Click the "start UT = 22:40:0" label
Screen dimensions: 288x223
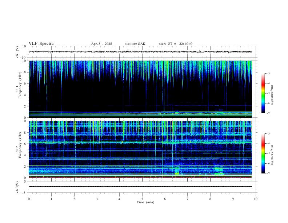pyautogui.click(x=176, y=44)
